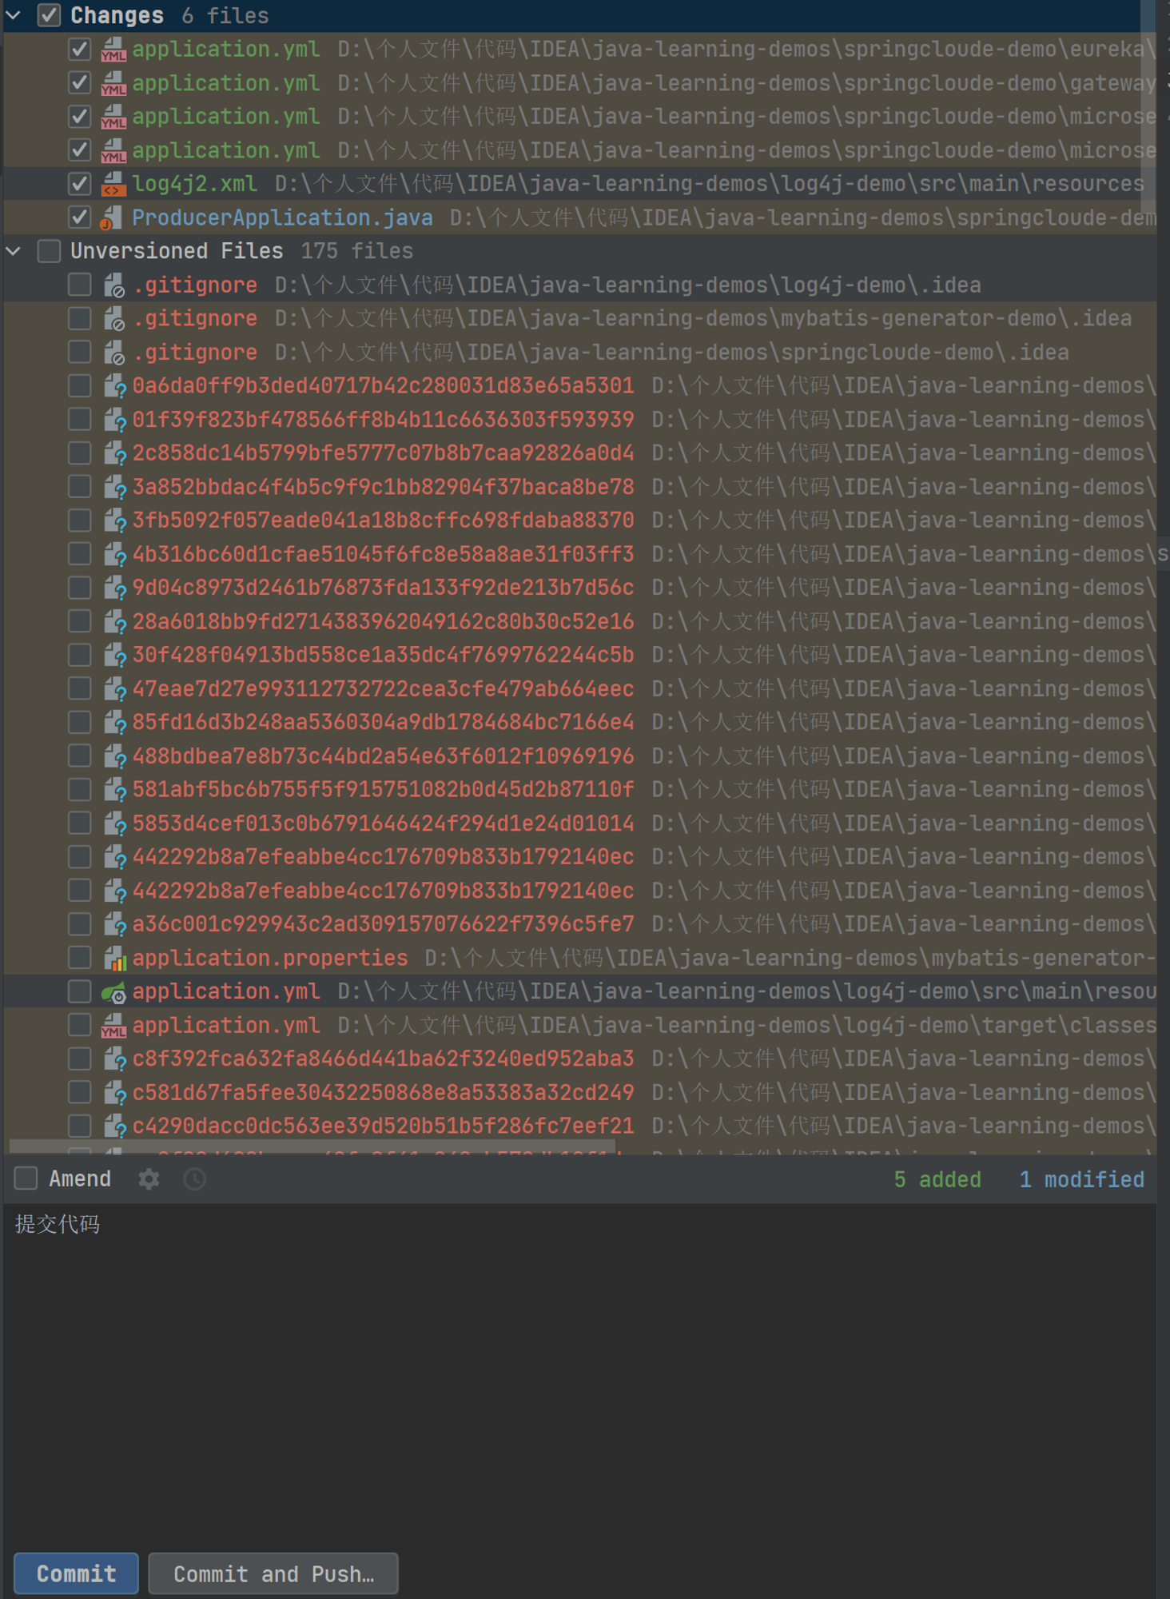Show commit message history clock icon
Screen dimensions: 1170x1599
[194, 1179]
